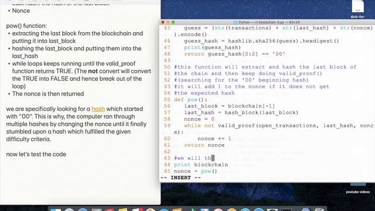Click the 'return nonce' line
Viewport: 375px width, 211px height.
pyautogui.click(x=204, y=145)
